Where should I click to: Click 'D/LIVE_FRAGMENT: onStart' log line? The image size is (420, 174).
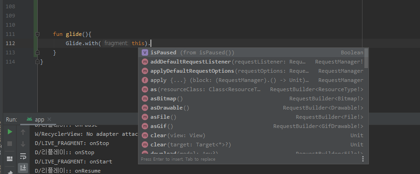coord(74,162)
